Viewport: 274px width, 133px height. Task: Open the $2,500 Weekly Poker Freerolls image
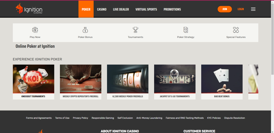coord(128,79)
